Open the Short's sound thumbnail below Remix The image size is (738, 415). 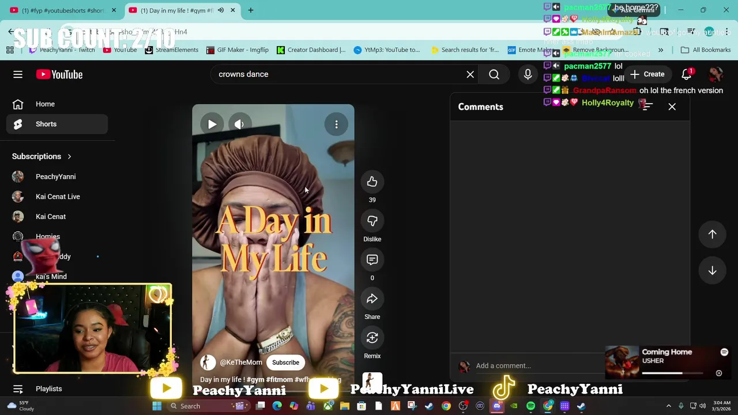pos(372,382)
